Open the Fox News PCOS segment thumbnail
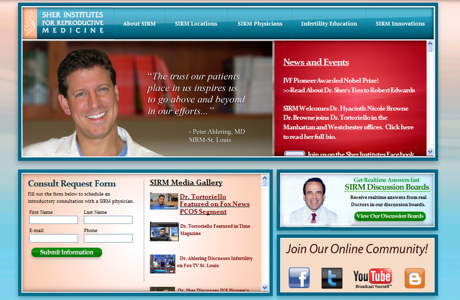460x300 pixels. 164,201
